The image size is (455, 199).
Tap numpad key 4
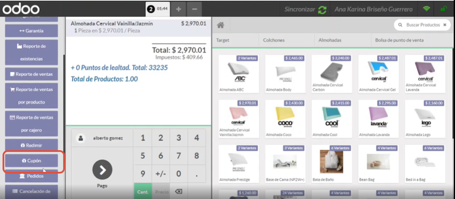click(196, 138)
